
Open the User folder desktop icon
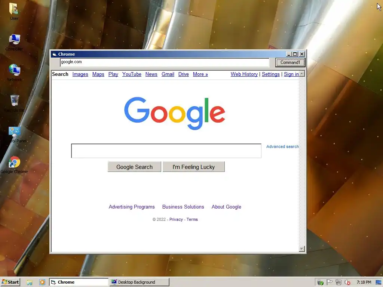tap(14, 11)
